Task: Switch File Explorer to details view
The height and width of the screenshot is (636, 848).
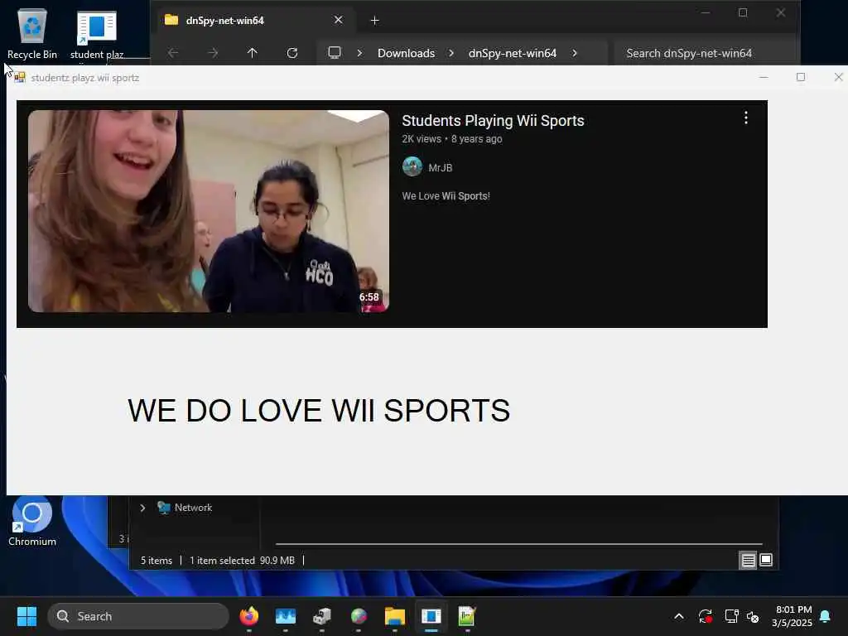Action: tap(748, 561)
